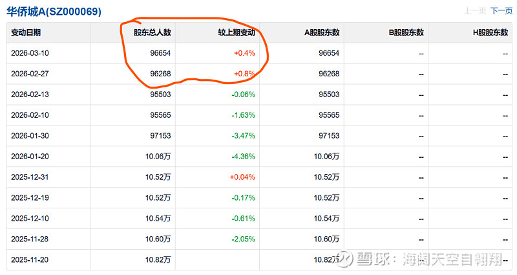This screenshot has width=517, height=275.
Task: Select the date cell 2026-02-27
Action: 30,74
